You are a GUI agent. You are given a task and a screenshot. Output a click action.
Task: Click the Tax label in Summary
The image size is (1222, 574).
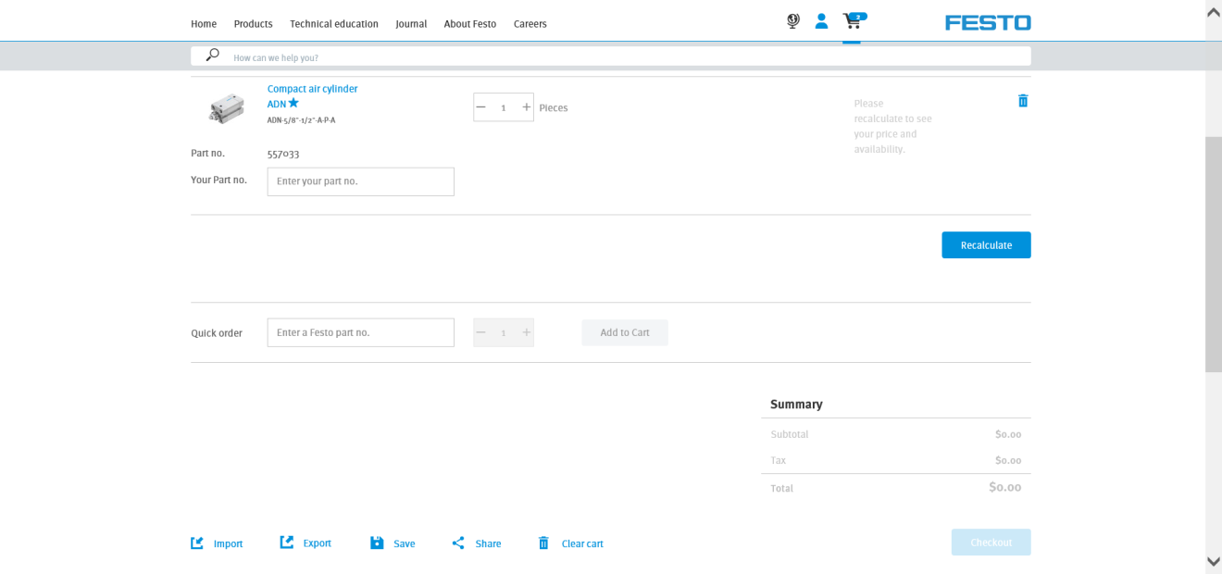click(x=778, y=460)
